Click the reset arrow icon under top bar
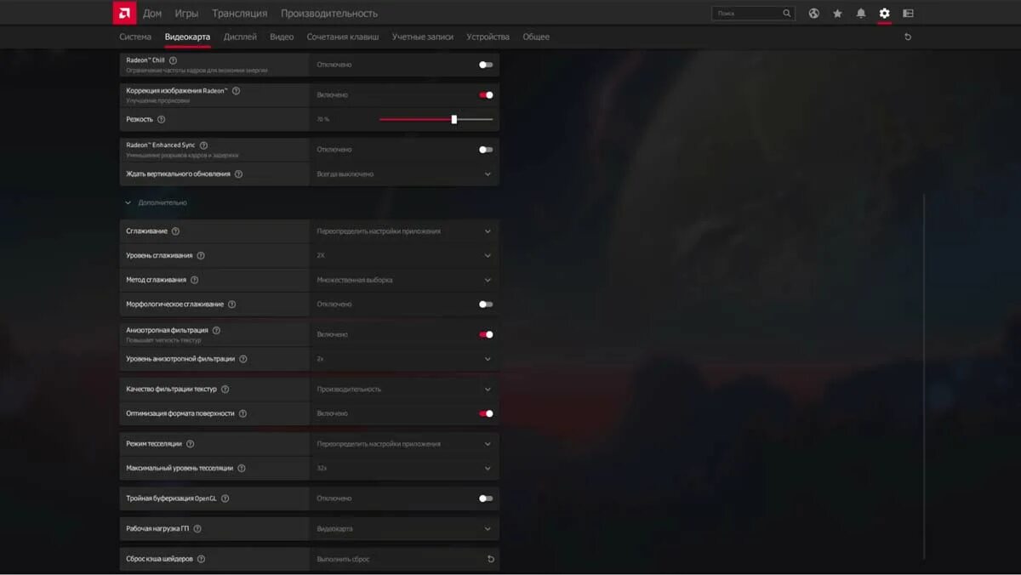The height and width of the screenshot is (575, 1021). tap(908, 37)
